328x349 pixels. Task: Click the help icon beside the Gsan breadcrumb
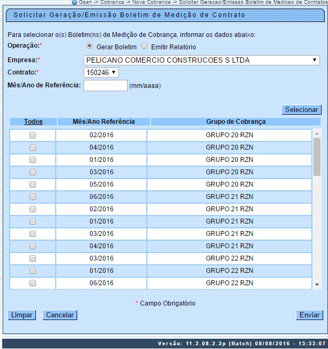(74, 2)
